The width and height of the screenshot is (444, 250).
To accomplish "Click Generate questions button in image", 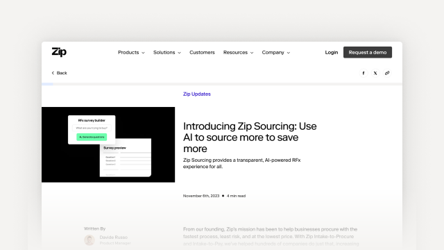I will (x=92, y=137).
